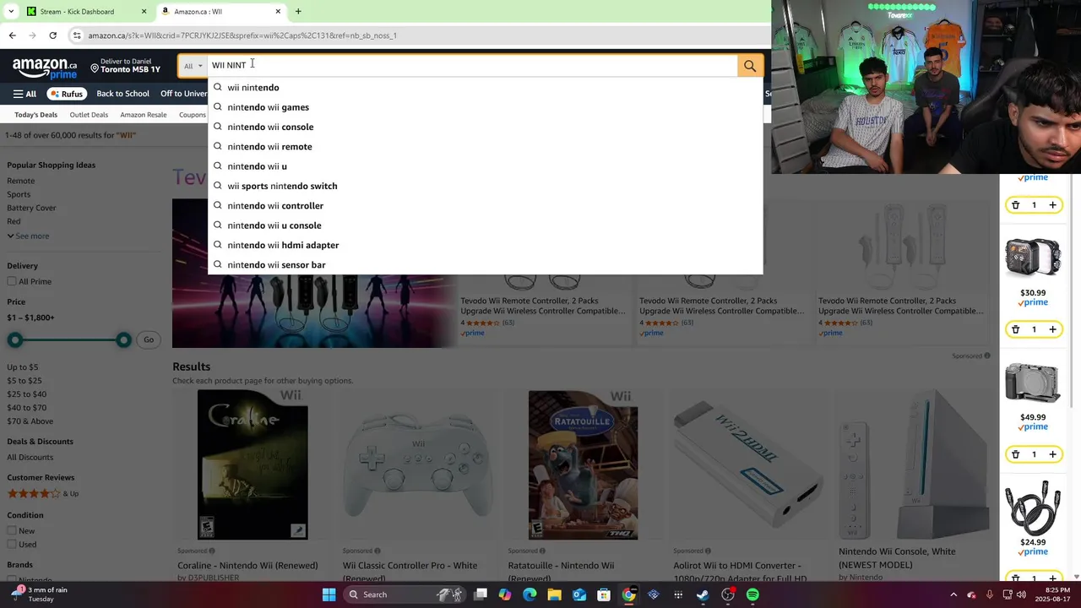1081x608 pixels.
Task: Select the "nintendo wii controller" suggestion
Action: 486,206
